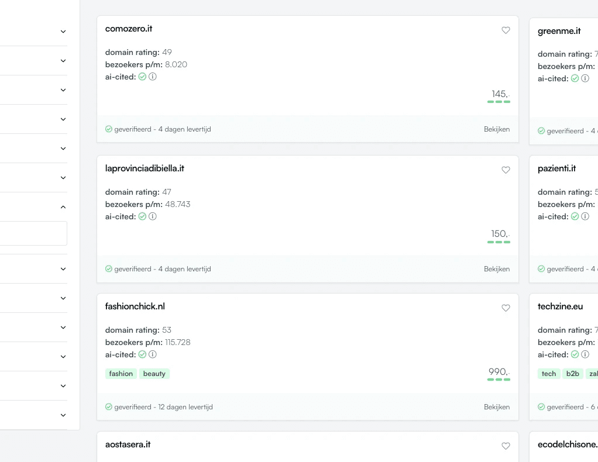Collapse the currently expanded sidebar filter section
The width and height of the screenshot is (598, 462).
63,206
